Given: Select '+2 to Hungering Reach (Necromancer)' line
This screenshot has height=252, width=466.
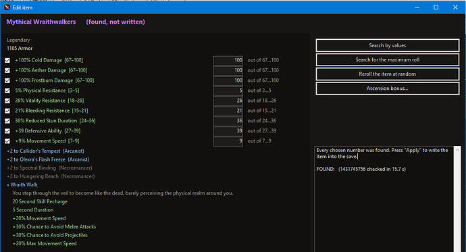Looking at the screenshot, I should pyautogui.click(x=51, y=176).
